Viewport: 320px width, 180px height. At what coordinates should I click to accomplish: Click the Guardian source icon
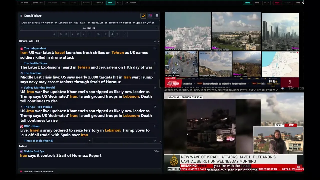(22, 73)
